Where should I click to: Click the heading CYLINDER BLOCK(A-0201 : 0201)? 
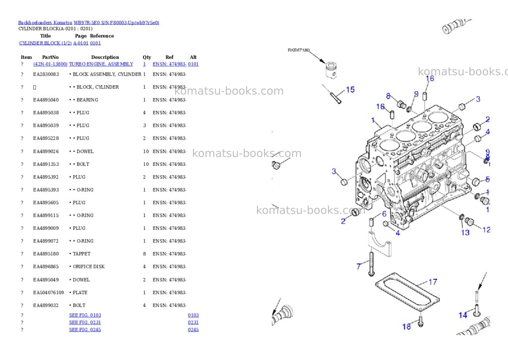(x=56, y=29)
